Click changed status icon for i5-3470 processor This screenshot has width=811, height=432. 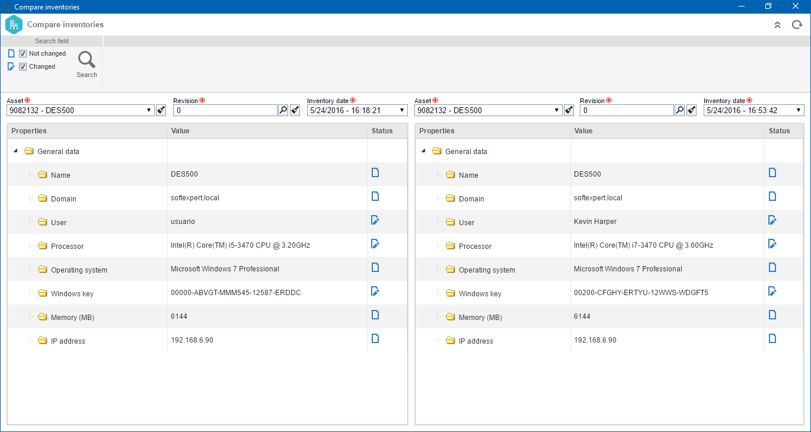pyautogui.click(x=375, y=244)
